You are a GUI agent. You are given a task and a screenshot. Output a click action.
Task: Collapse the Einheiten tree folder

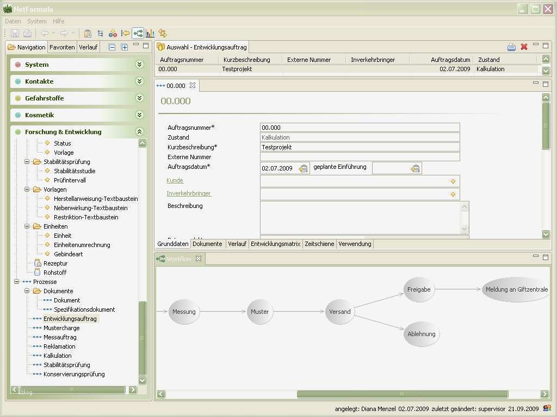pos(27,226)
